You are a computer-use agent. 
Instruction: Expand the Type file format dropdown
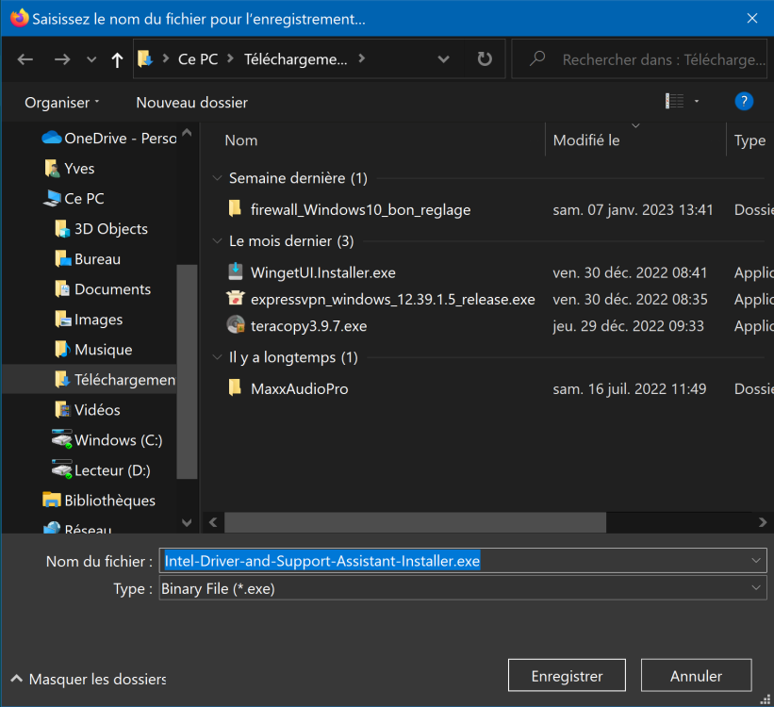pos(755,588)
